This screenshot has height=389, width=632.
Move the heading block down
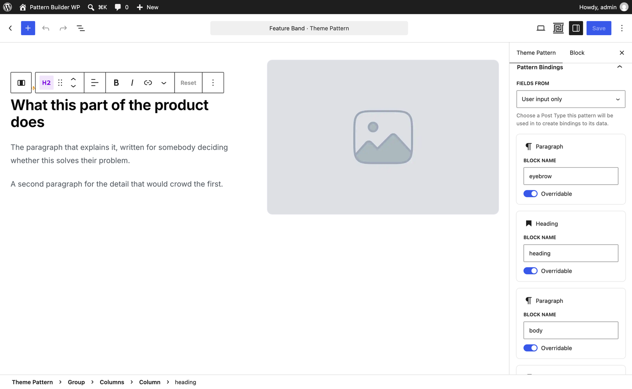point(73,86)
